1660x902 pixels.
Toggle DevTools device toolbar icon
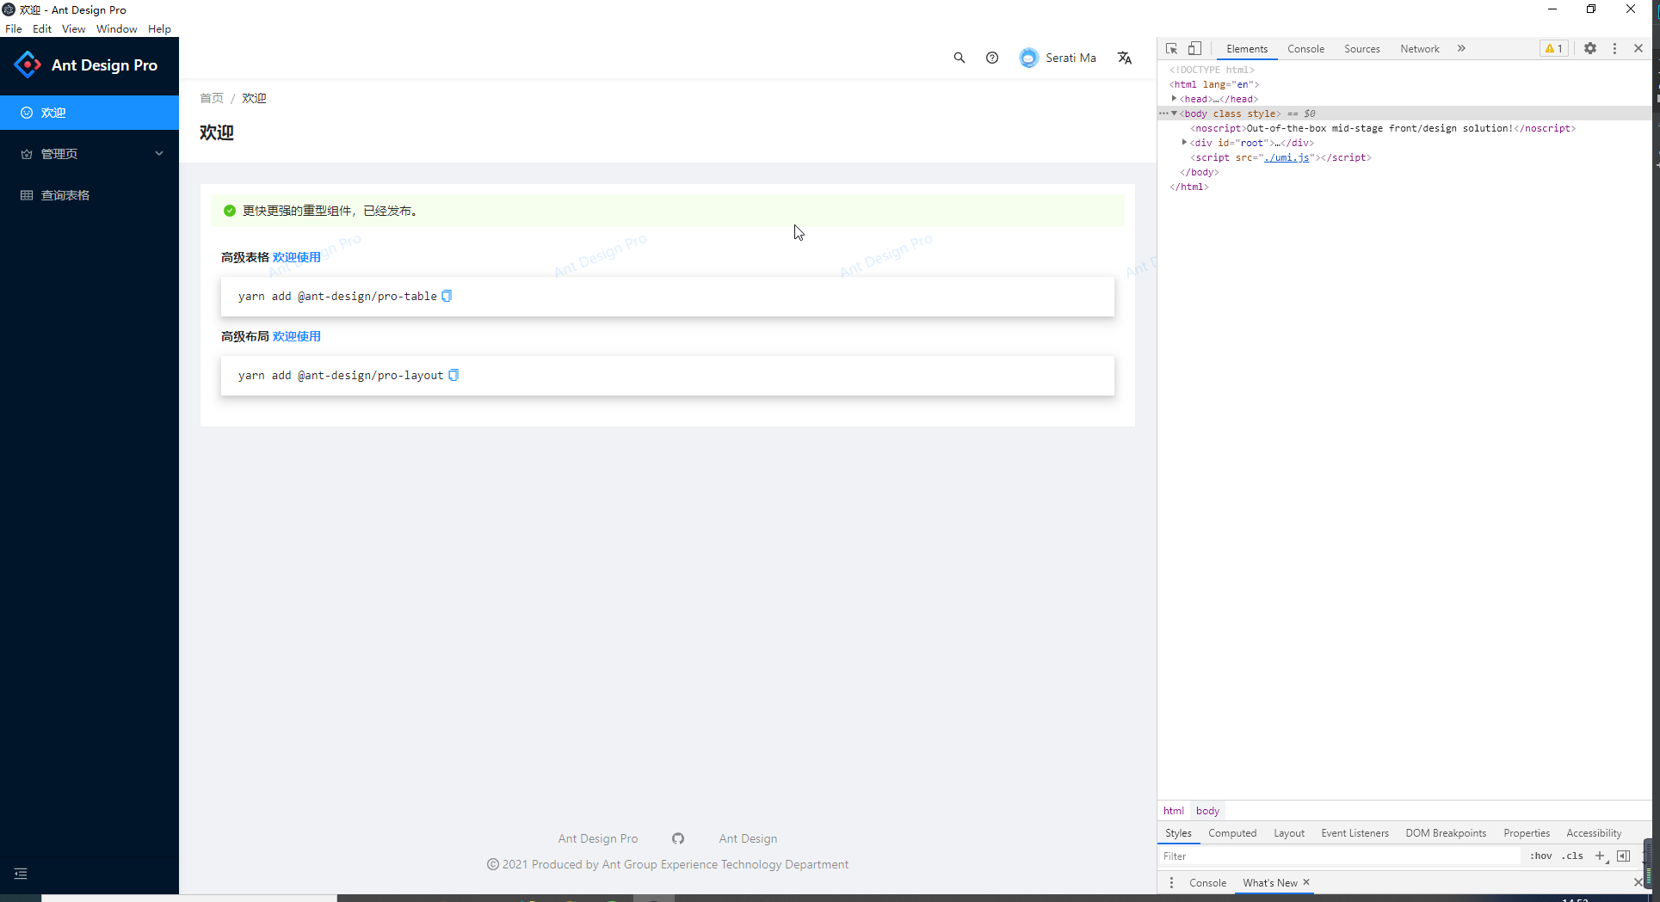click(x=1195, y=49)
